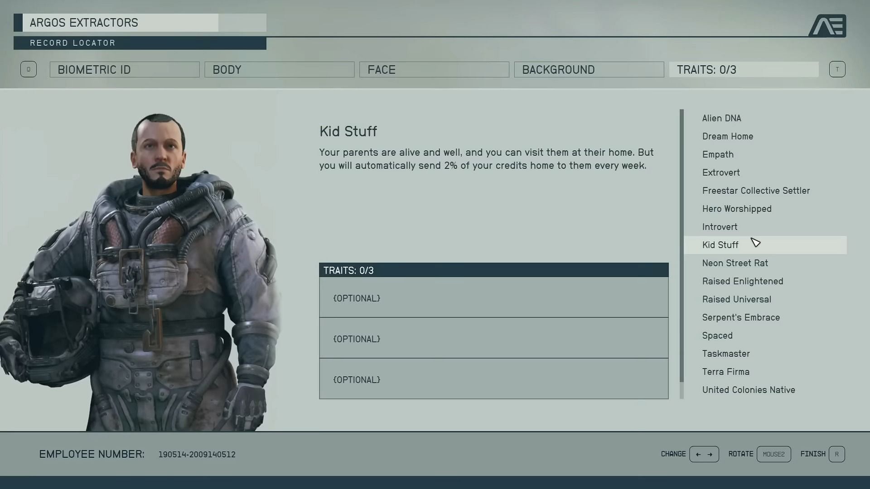This screenshot has width=870, height=489.
Task: Select the Alien DNA trait
Action: tap(722, 118)
